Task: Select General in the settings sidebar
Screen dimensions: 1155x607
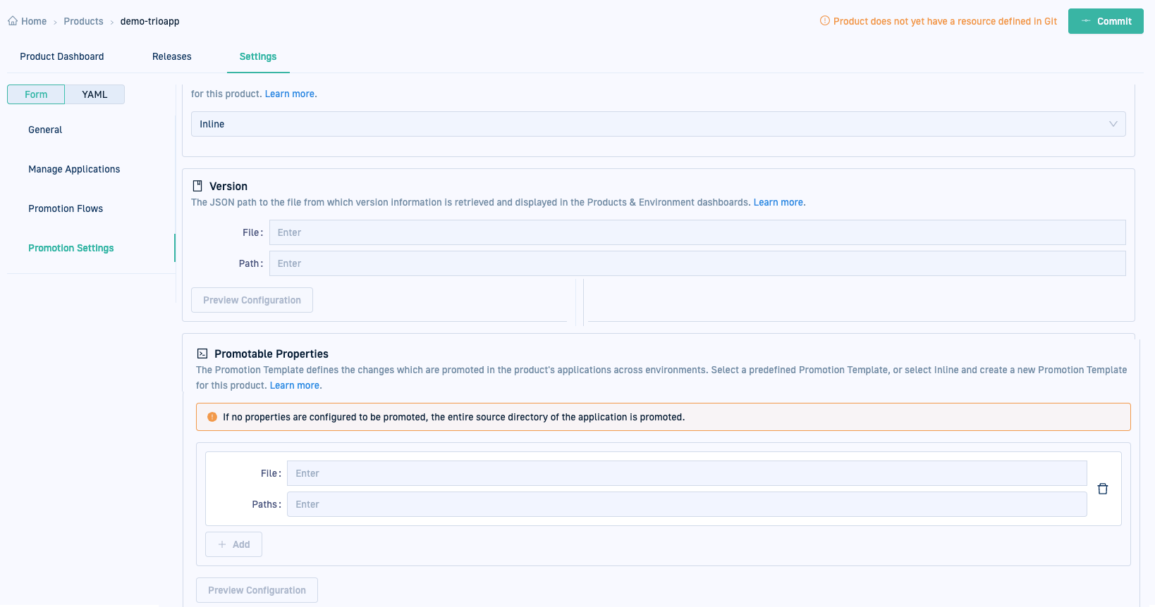Action: click(45, 130)
